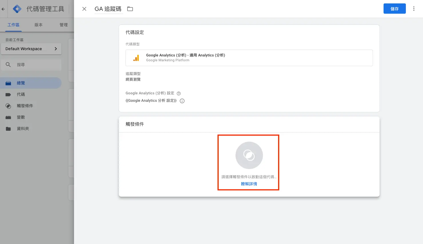
Task: Save the tag with the 儲存 button
Action: [394, 9]
